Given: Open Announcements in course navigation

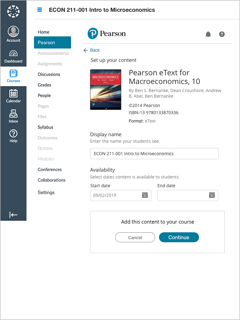Looking at the screenshot, I should tap(53, 53).
